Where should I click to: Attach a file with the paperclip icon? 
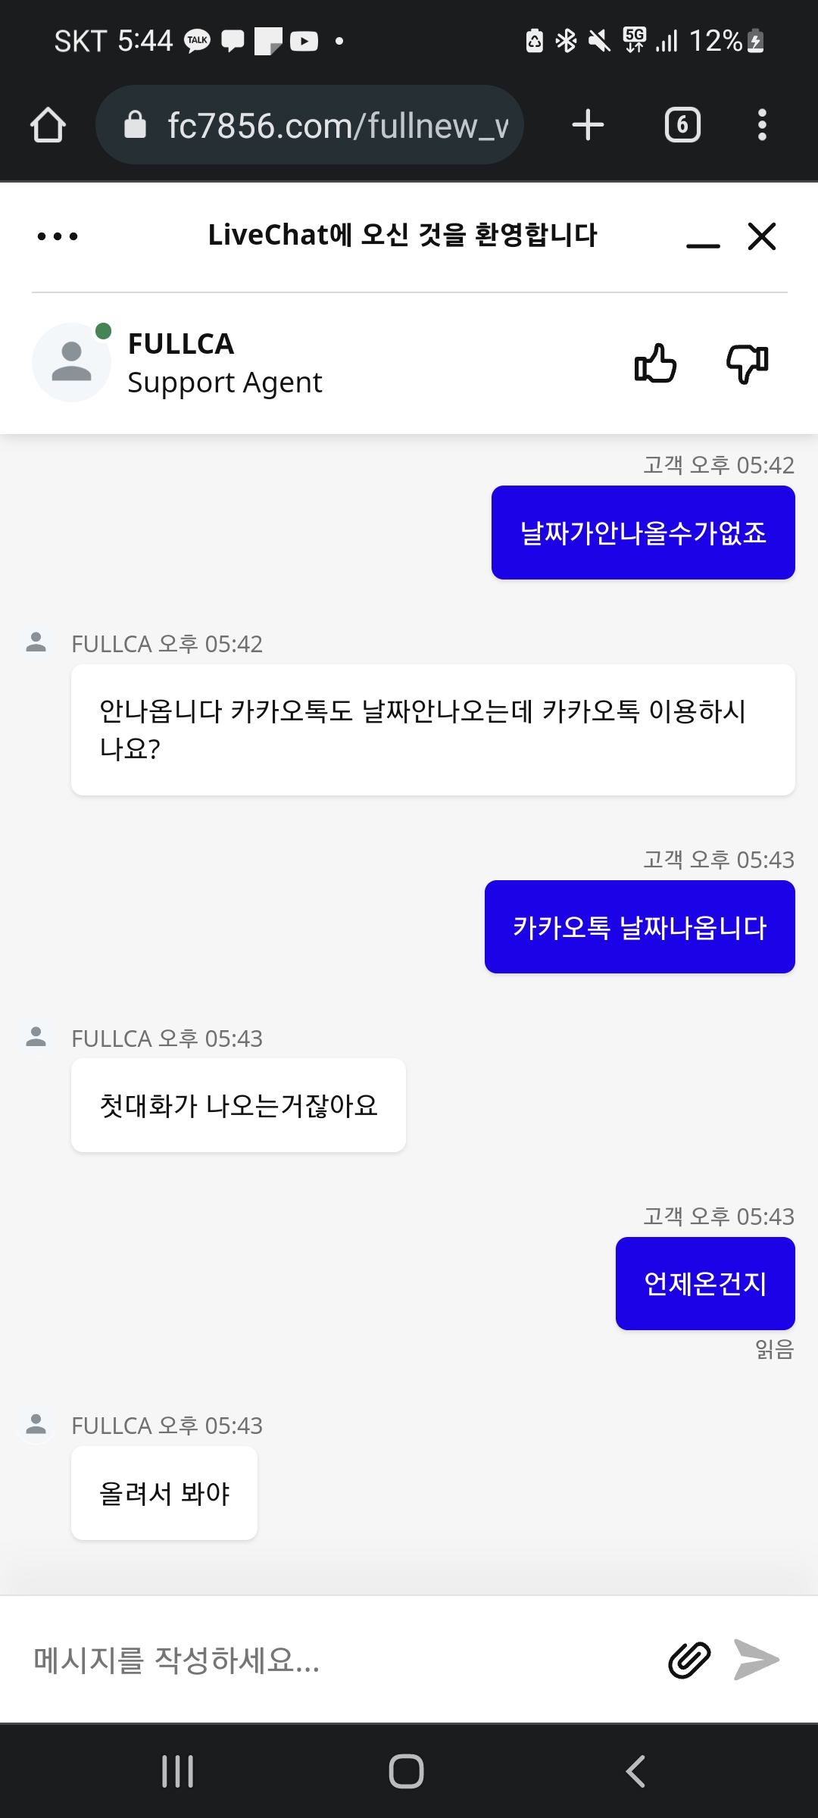[689, 1660]
